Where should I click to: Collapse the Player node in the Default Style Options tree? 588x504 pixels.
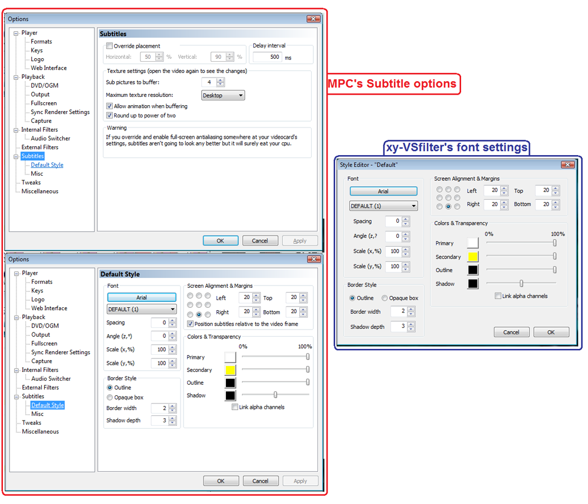16,274
